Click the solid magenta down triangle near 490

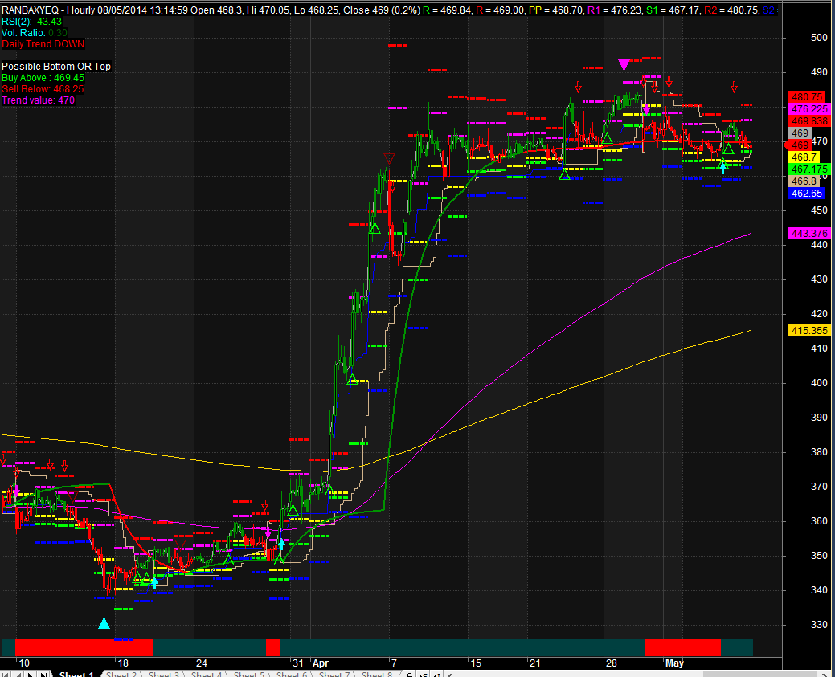click(x=624, y=66)
